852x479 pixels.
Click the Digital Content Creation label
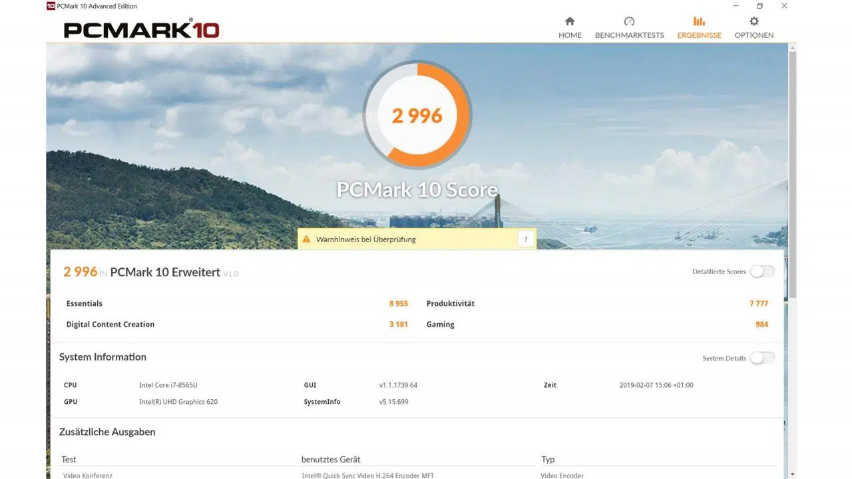[x=110, y=325]
